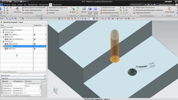Screen dimensions: 178x100
Task: Select the shaded cube render style icon
Action: [x=117, y=19]
